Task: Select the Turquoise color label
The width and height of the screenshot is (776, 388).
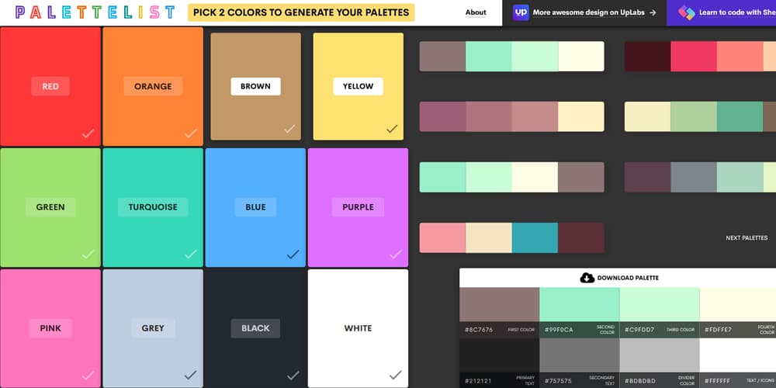Action: pyautogui.click(x=153, y=207)
